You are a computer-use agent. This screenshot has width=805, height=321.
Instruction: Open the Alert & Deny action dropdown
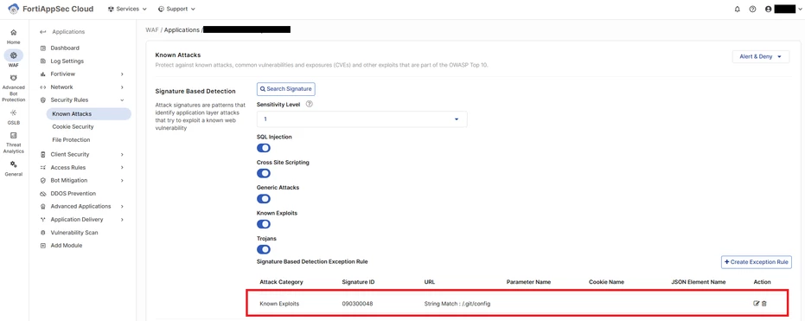click(x=760, y=56)
